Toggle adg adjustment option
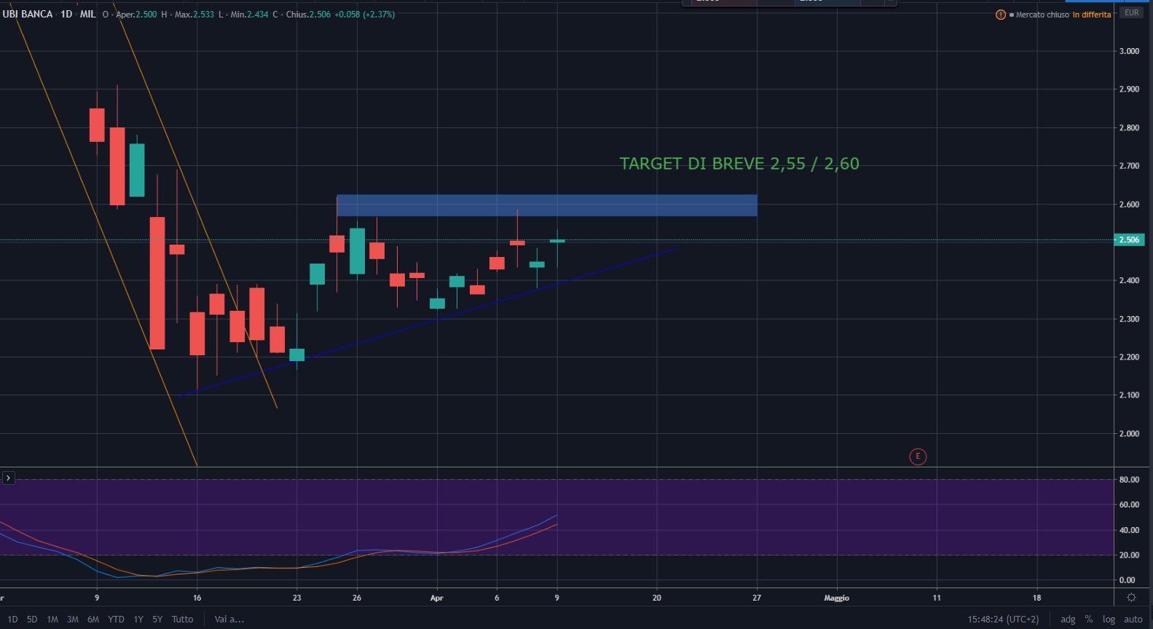The image size is (1153, 629). (x=1068, y=620)
